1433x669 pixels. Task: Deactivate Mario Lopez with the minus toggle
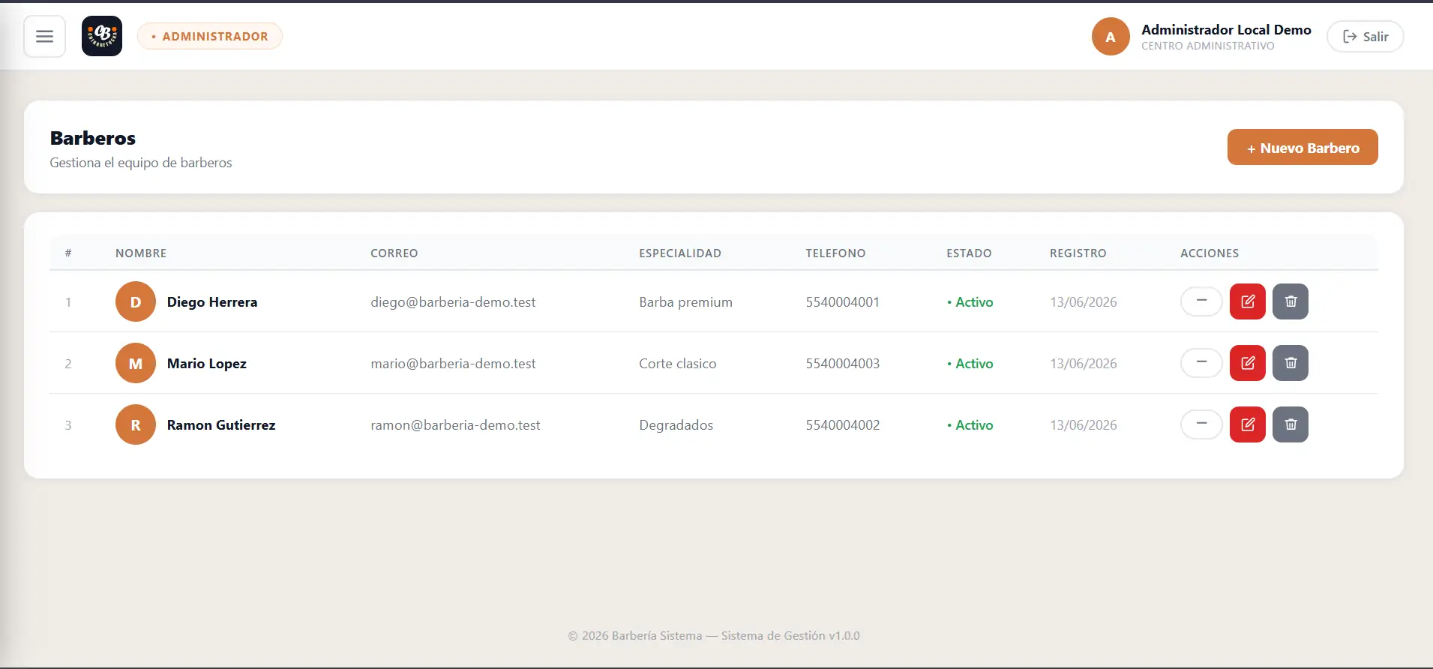point(1201,363)
